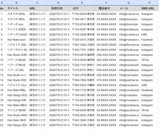This screenshot has height=133, width=161.
Task: Select the スタジオ NOEL title cell
Action: point(16,14)
